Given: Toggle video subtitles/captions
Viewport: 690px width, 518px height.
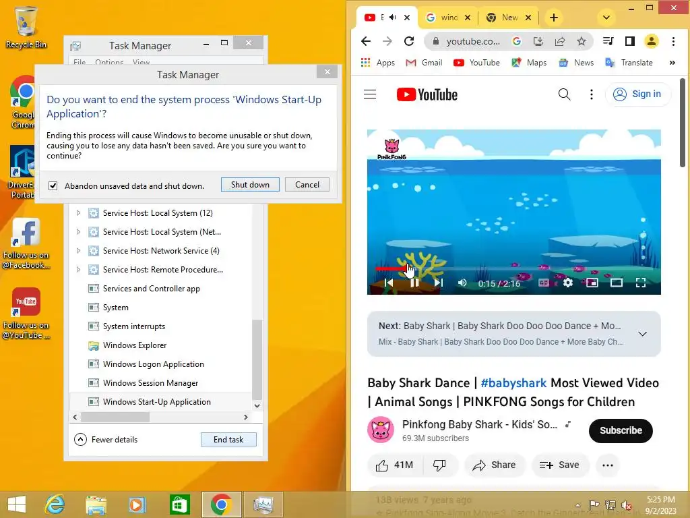Looking at the screenshot, I should coord(544,283).
